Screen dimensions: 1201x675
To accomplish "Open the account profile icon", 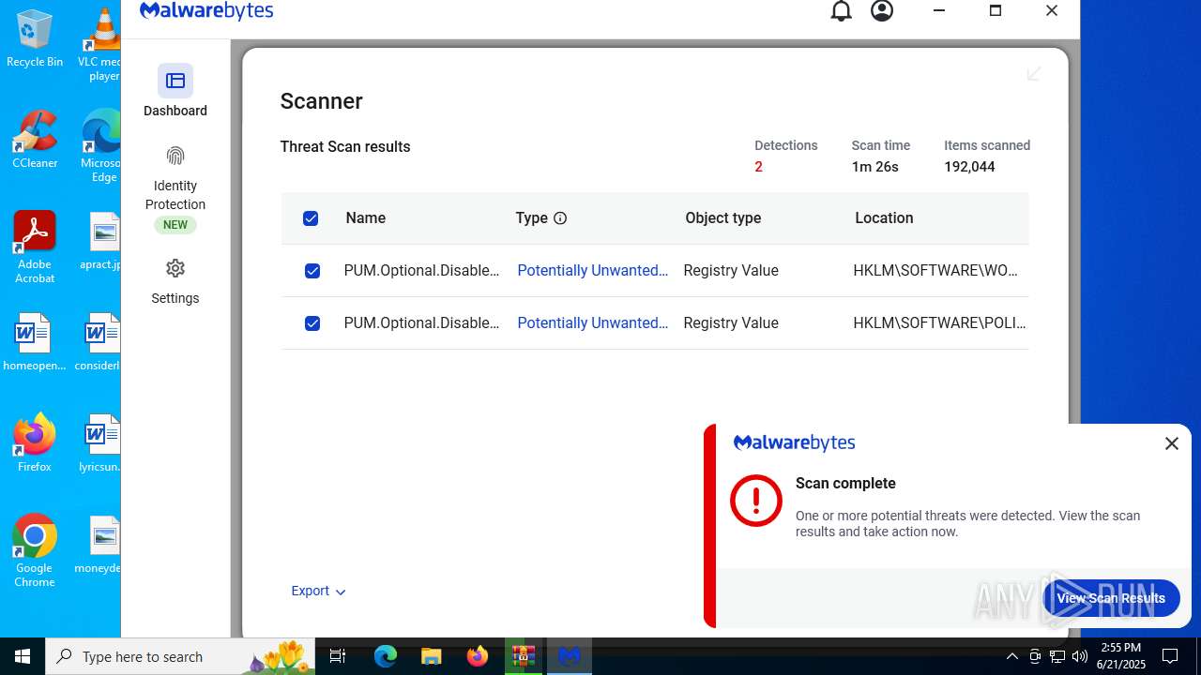I will pos(882,11).
